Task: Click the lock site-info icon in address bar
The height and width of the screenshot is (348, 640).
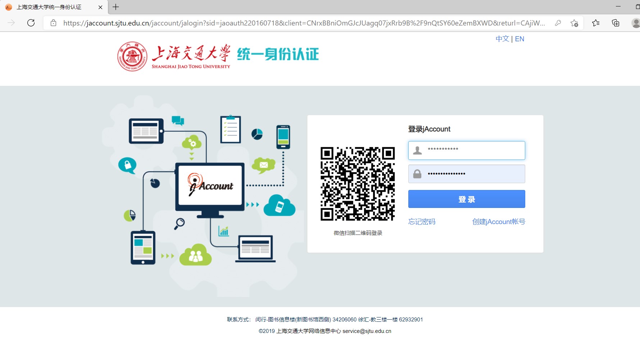Action: click(x=53, y=23)
